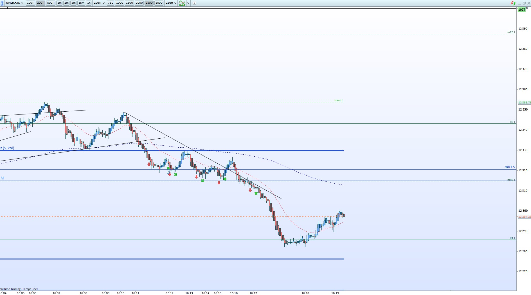Expand the 200Ti timeframe dropdown
The height and width of the screenshot is (295, 531).
coord(99,3)
